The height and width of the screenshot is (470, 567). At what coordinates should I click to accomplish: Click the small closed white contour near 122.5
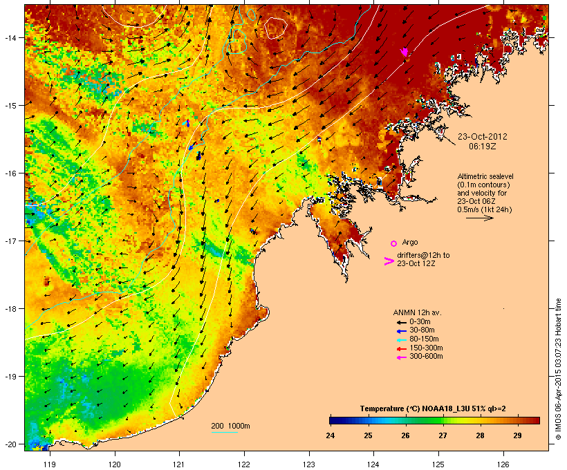coord(275,28)
